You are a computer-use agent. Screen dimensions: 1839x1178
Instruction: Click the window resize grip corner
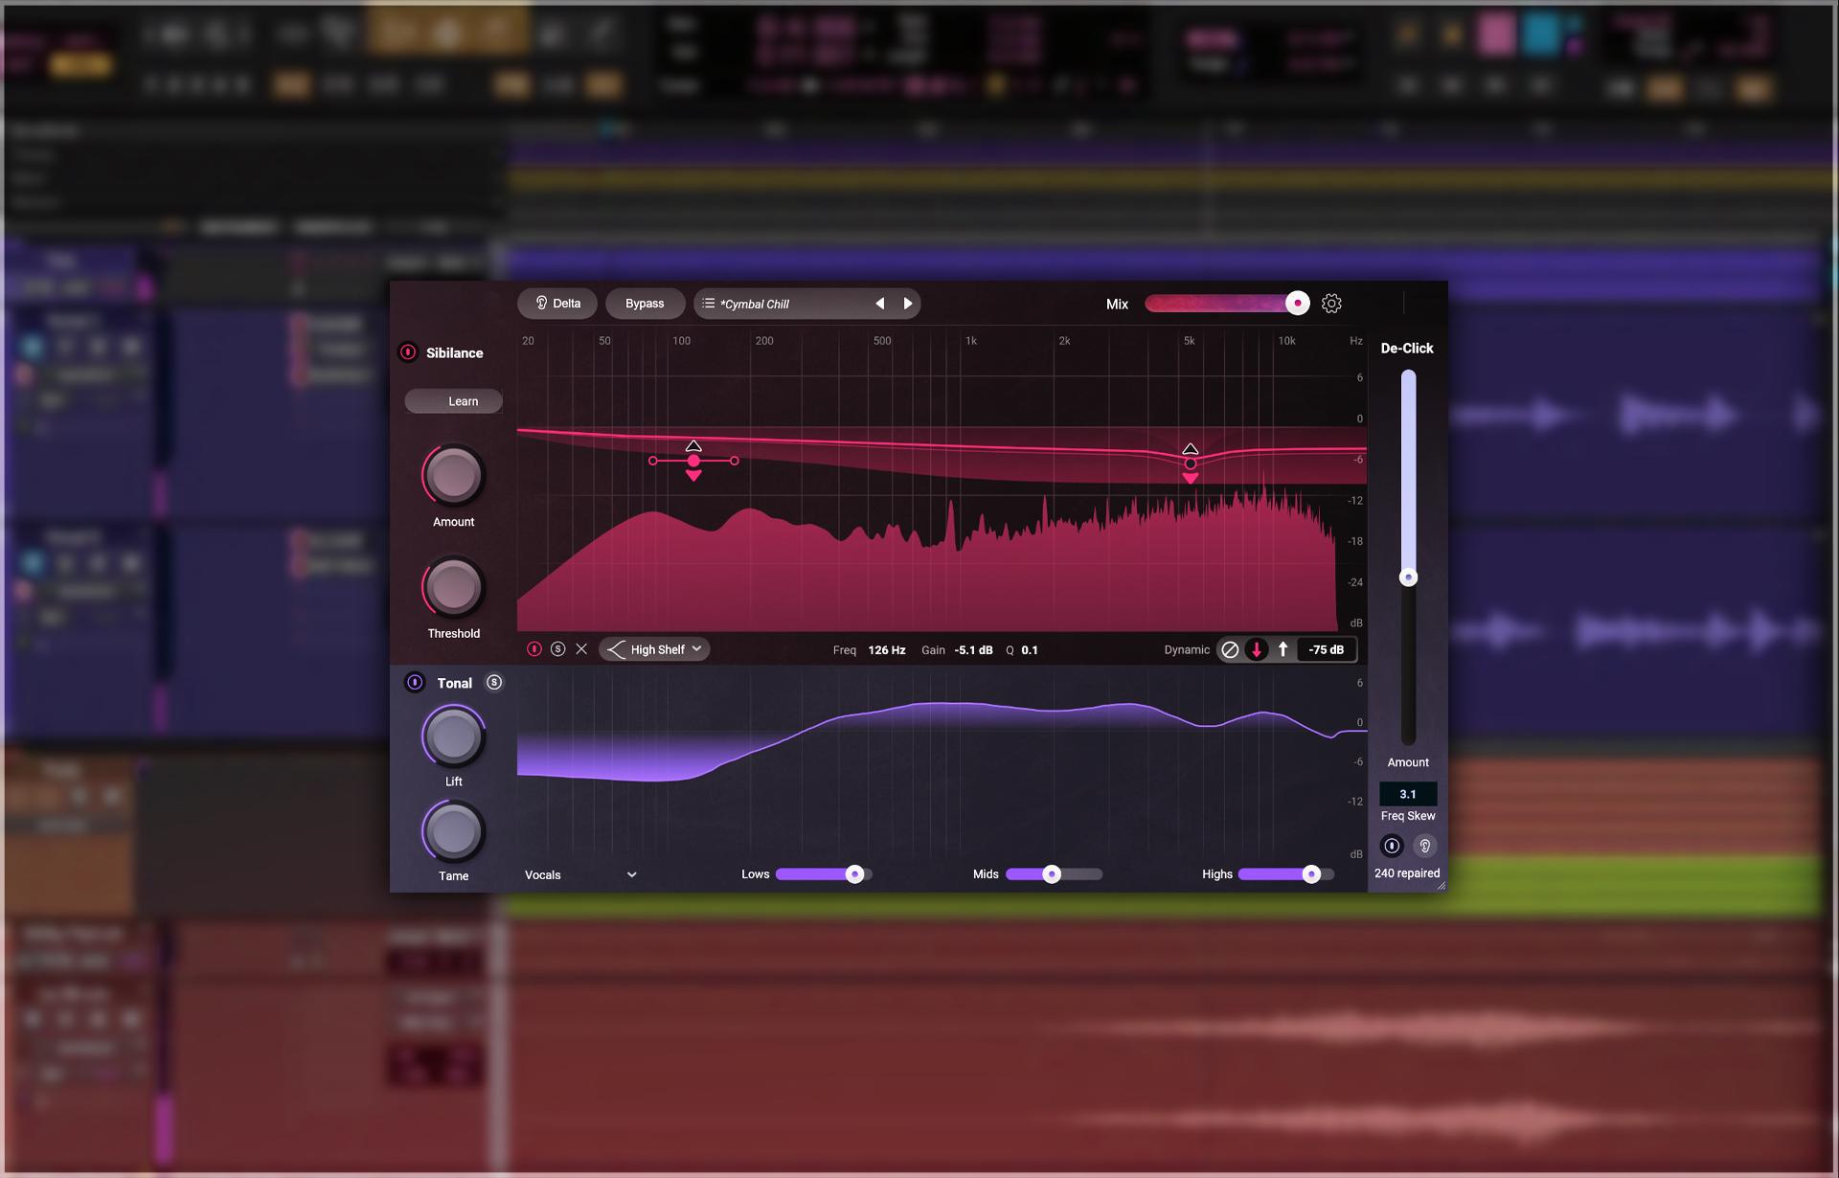click(x=1441, y=886)
